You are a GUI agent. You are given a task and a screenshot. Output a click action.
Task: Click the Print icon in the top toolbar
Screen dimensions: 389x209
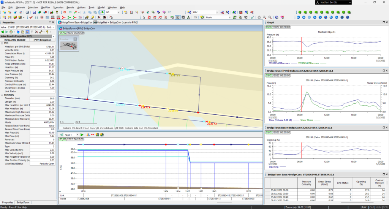27,12
